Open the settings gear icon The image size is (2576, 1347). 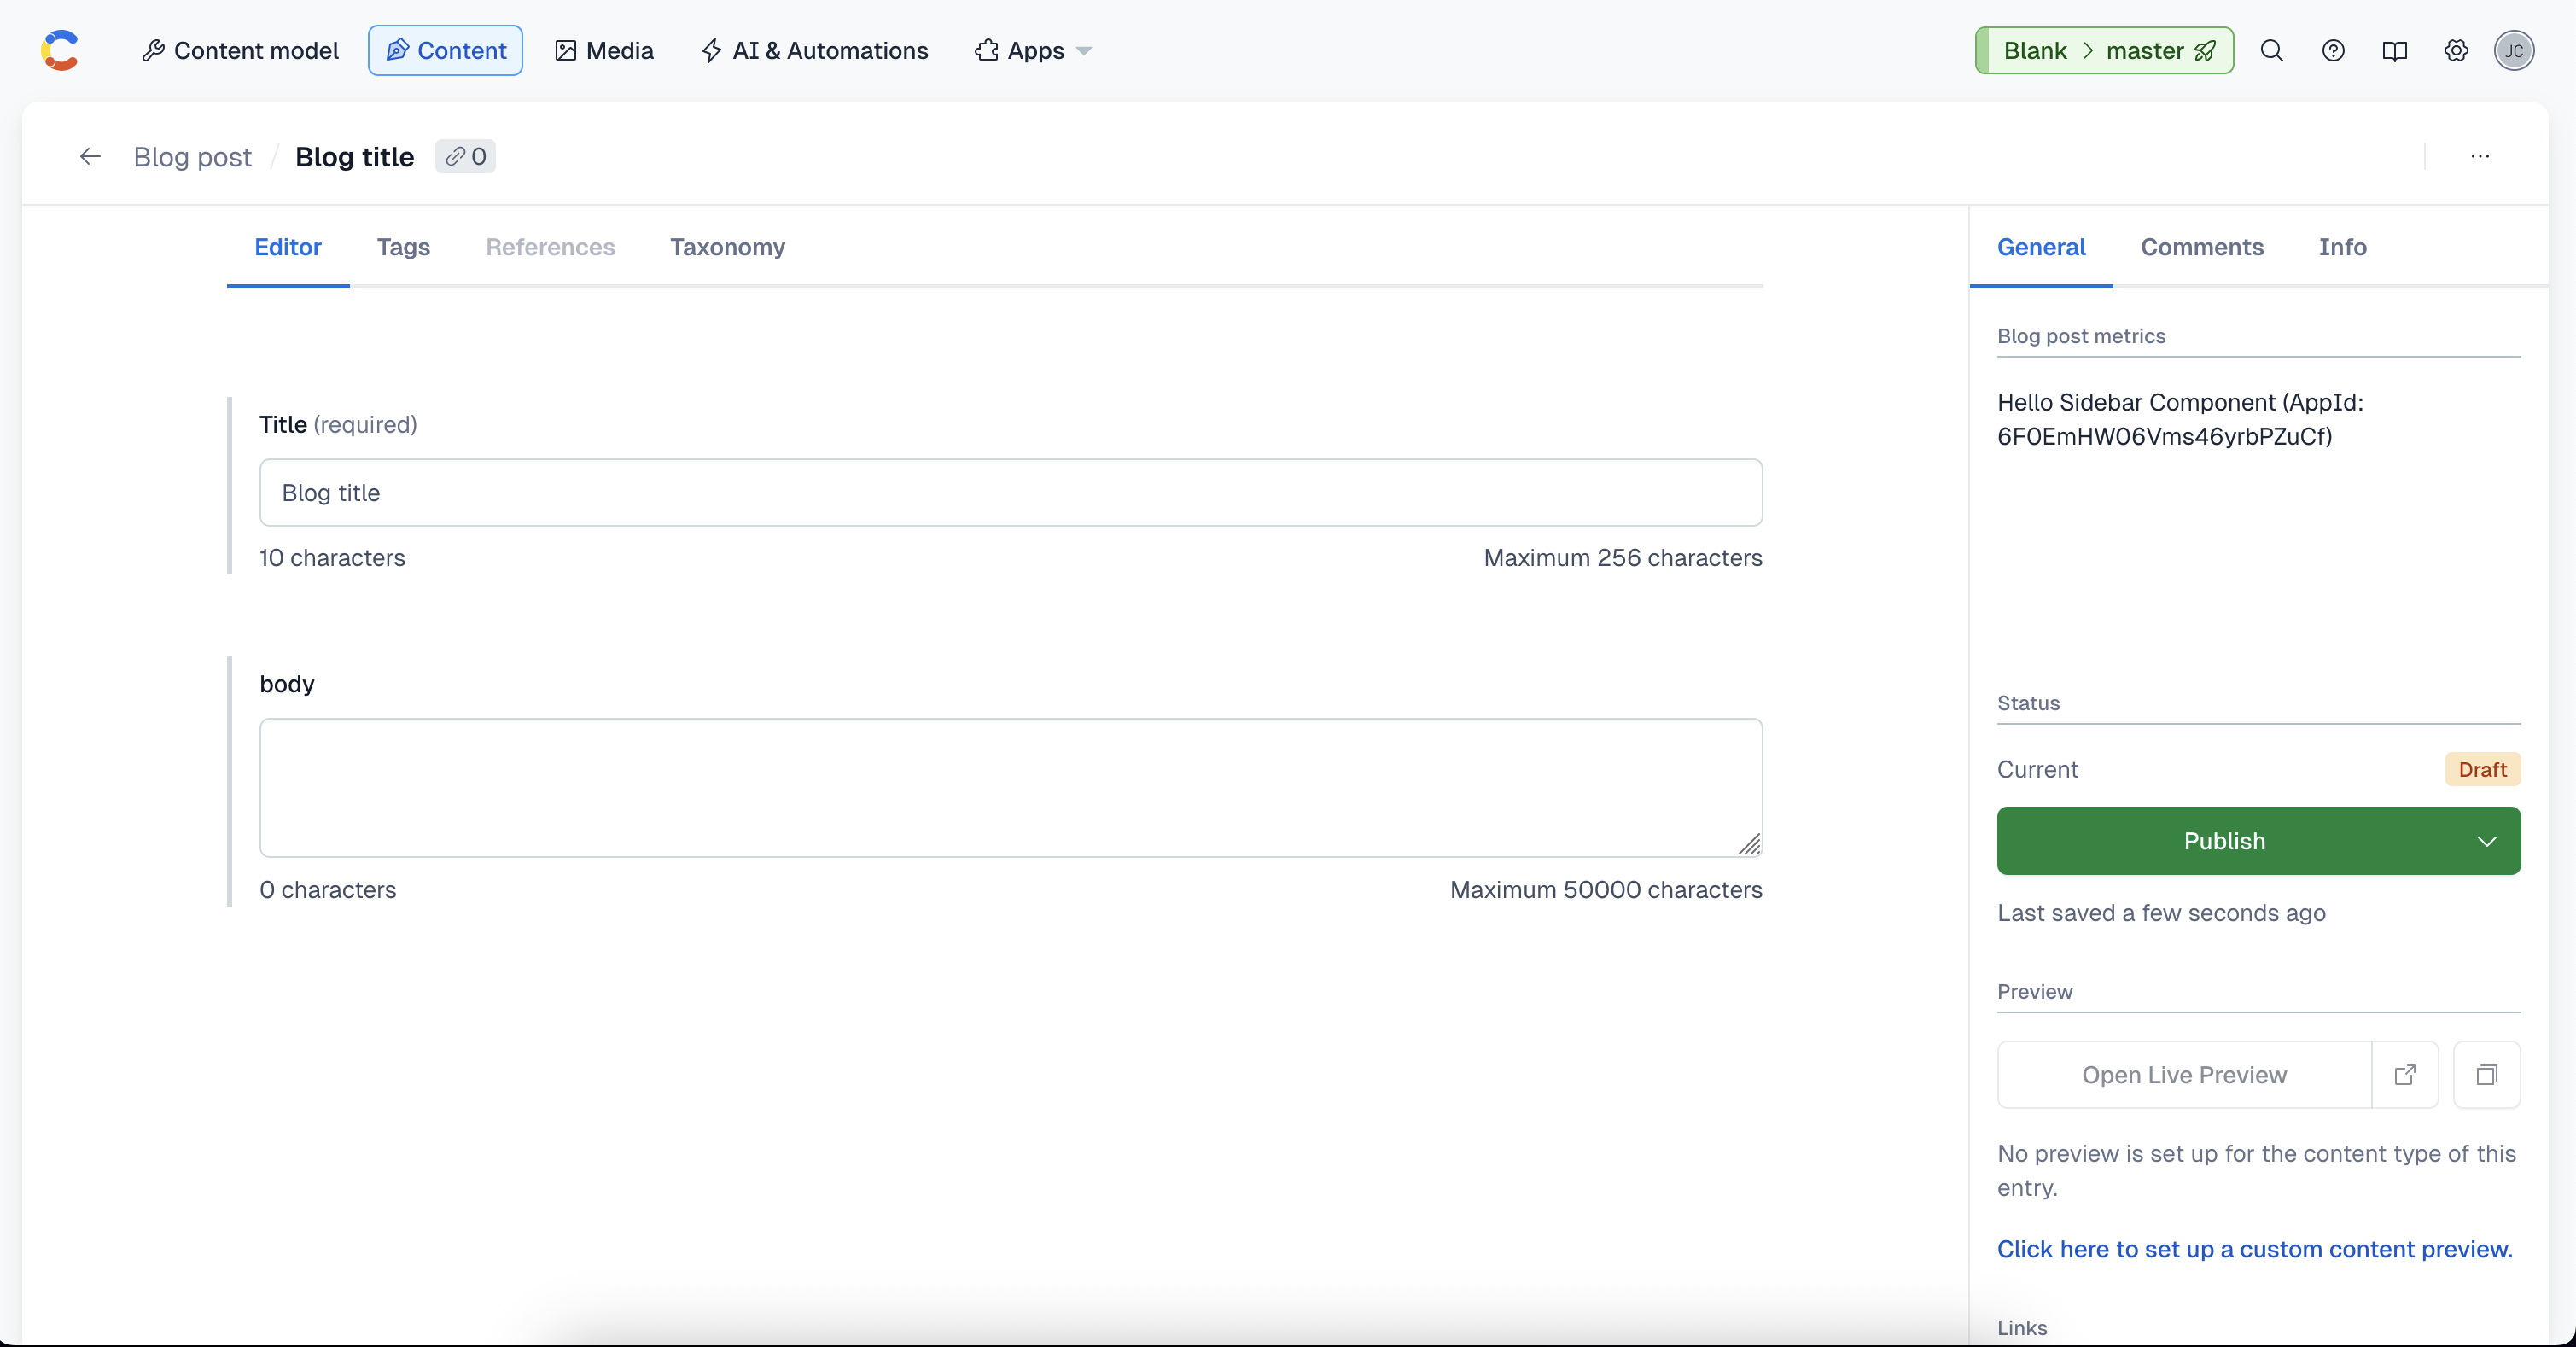tap(2455, 50)
